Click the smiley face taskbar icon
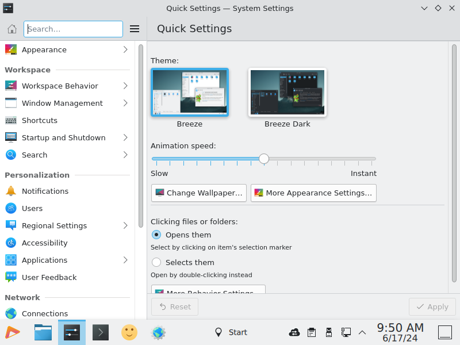Viewport: 460px width, 345px height. 129,332
